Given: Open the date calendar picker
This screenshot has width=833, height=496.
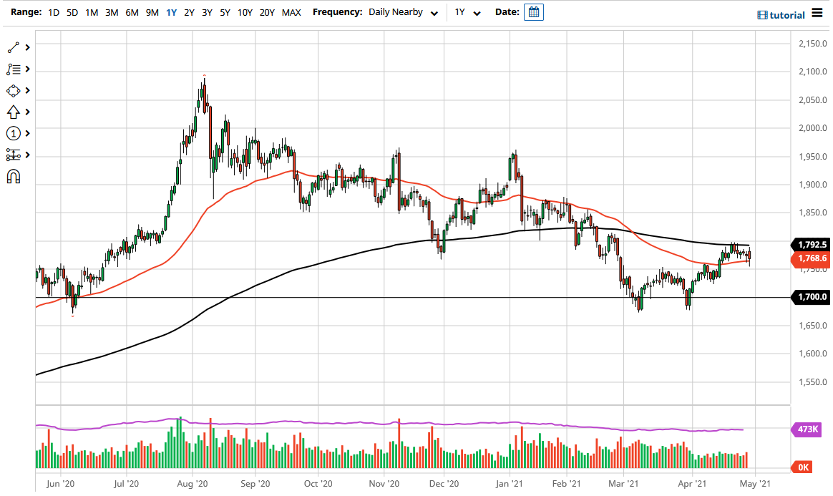Looking at the screenshot, I should [x=533, y=12].
